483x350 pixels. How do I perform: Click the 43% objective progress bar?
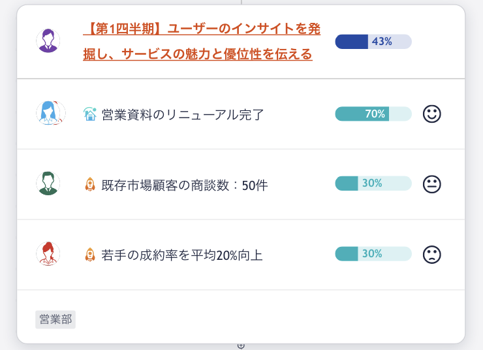point(373,42)
